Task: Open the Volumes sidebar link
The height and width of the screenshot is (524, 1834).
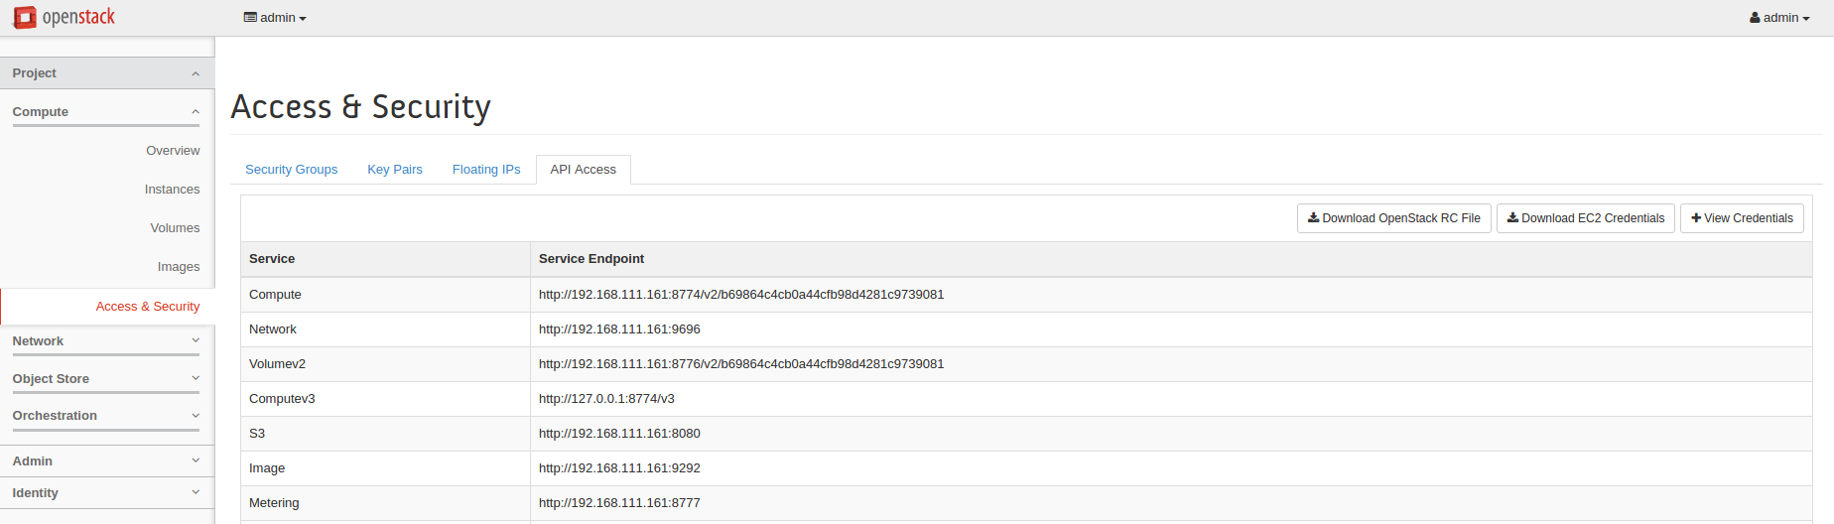Action: click(175, 228)
